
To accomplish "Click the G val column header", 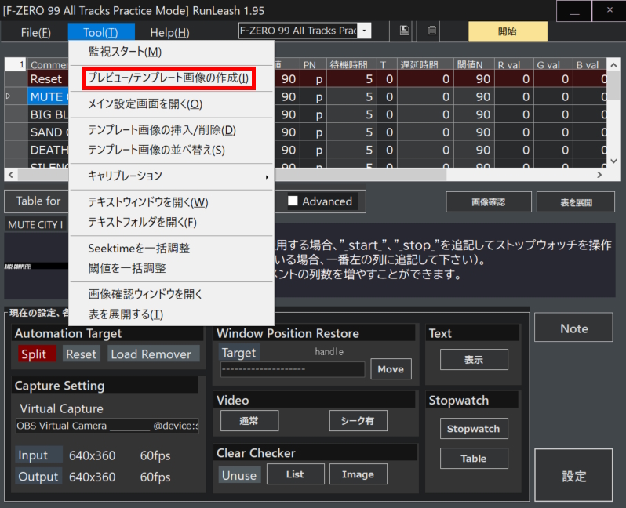I will [552, 64].
